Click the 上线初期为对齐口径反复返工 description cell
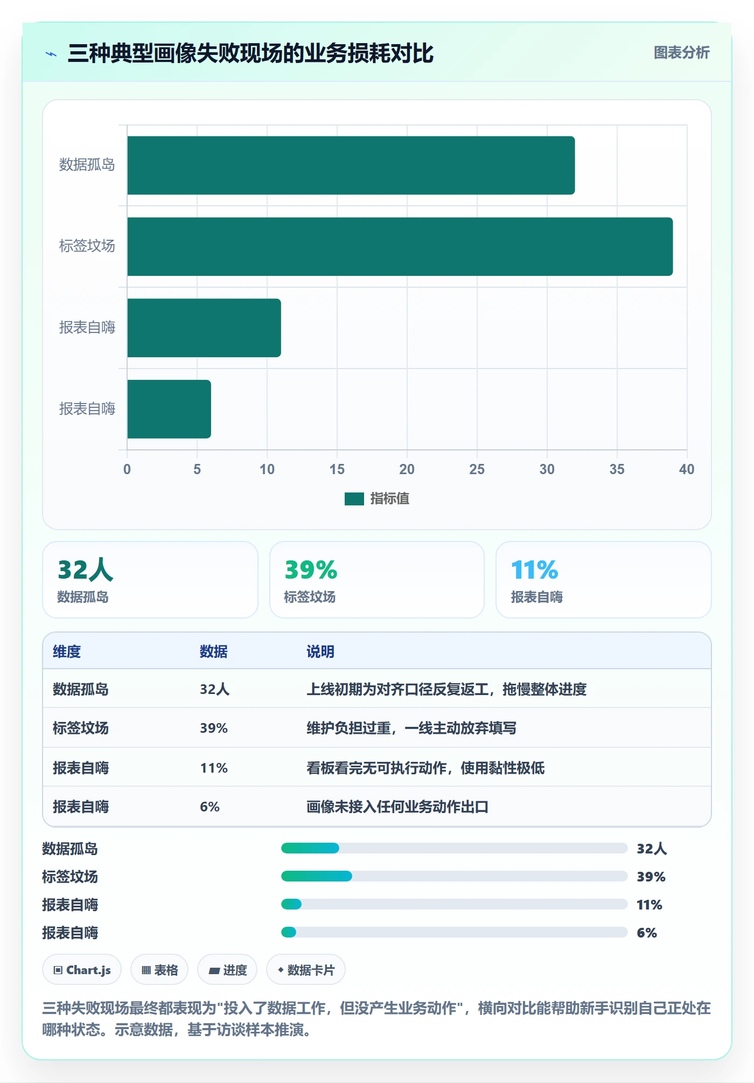The width and height of the screenshot is (754, 1083). [446, 689]
